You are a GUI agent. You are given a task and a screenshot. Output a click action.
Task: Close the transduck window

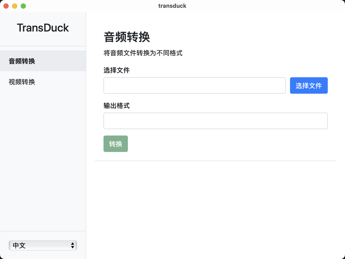click(x=6, y=6)
